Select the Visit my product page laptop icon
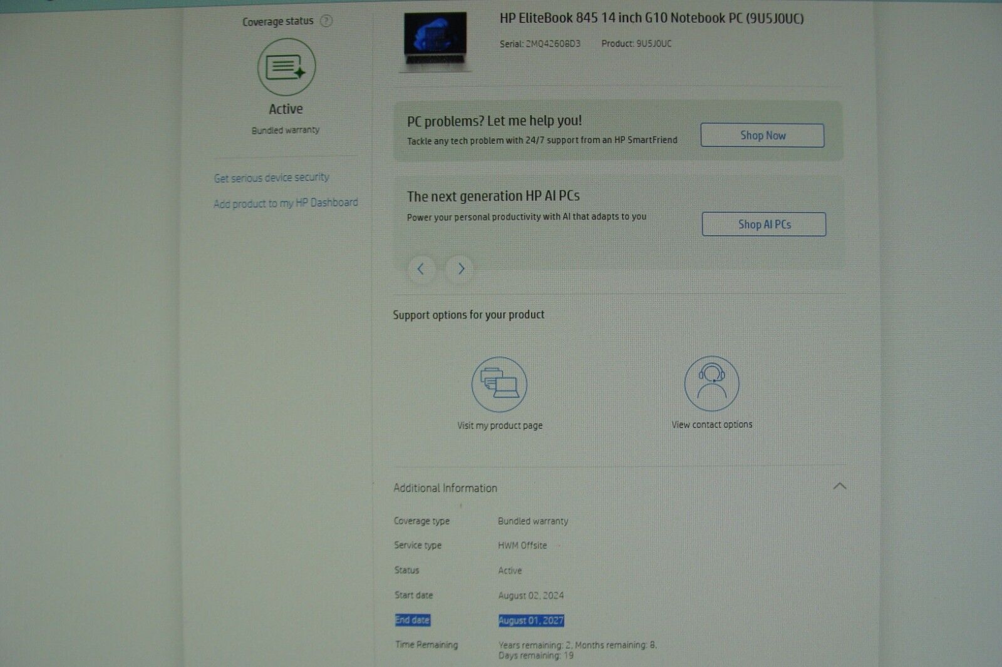This screenshot has width=1002, height=667. point(500,384)
